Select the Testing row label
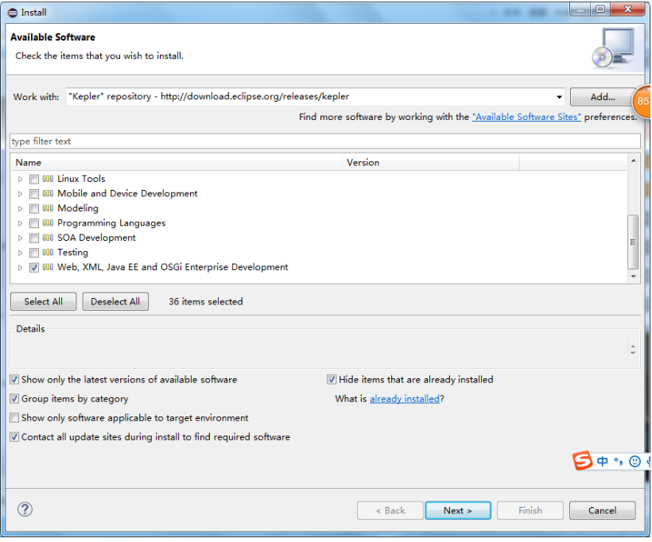Screen dimensions: 652x542 point(73,253)
